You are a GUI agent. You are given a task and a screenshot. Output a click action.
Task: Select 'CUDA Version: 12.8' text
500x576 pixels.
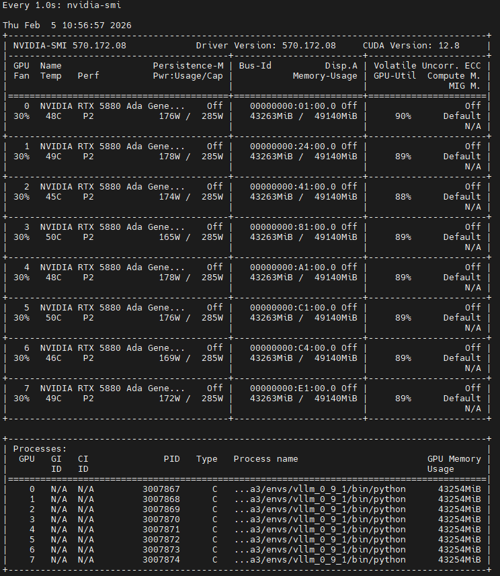411,46
